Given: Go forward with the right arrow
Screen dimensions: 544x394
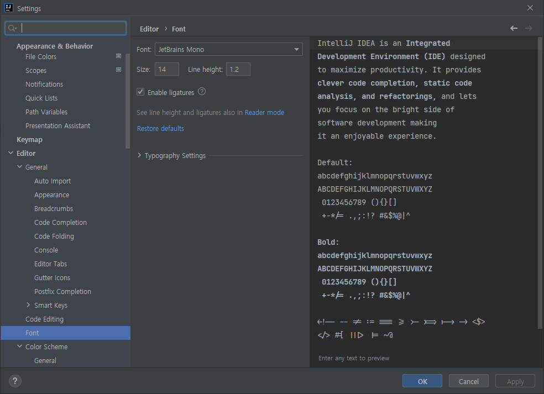Looking at the screenshot, I should coord(529,28).
